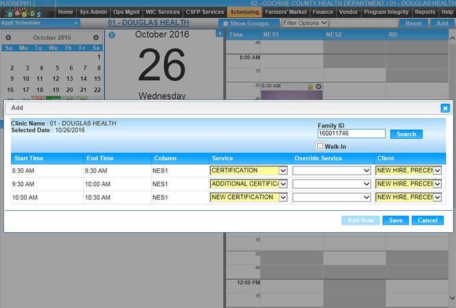Viewport: 456px width, 308px height.
Task: Expand Override Service dropdown for 9:30 AM row
Action: click(x=331, y=184)
